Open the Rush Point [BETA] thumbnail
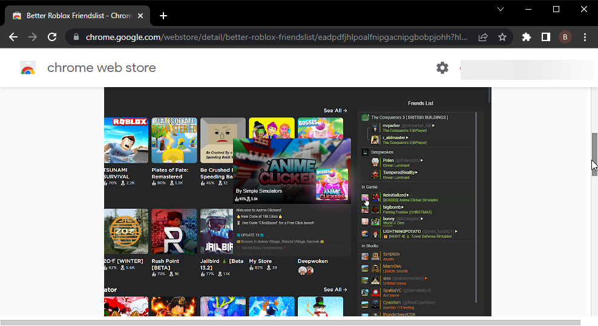This screenshot has width=598, height=326. (174, 231)
